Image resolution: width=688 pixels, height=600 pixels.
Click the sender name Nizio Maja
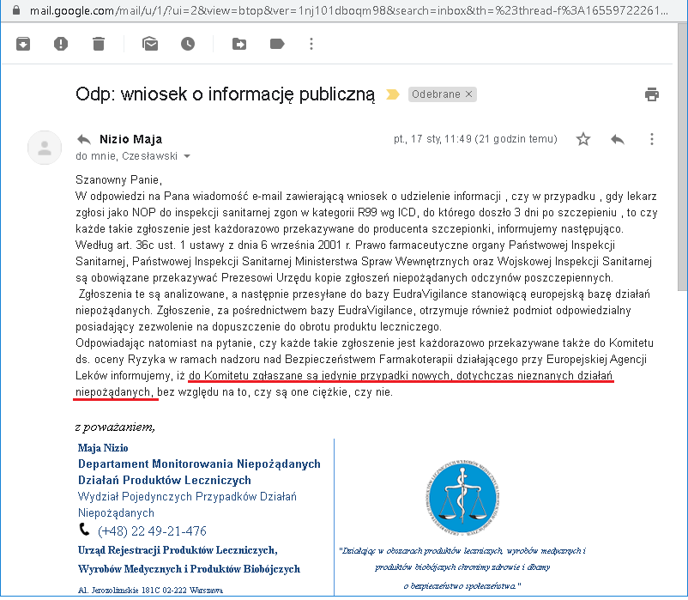point(130,139)
